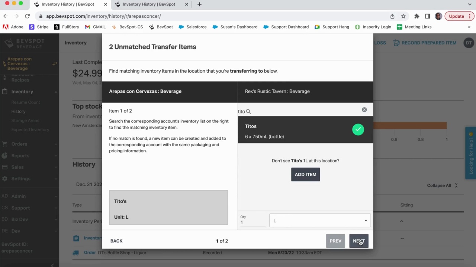
Task: Click the account switch arrows icon
Action: point(55,64)
